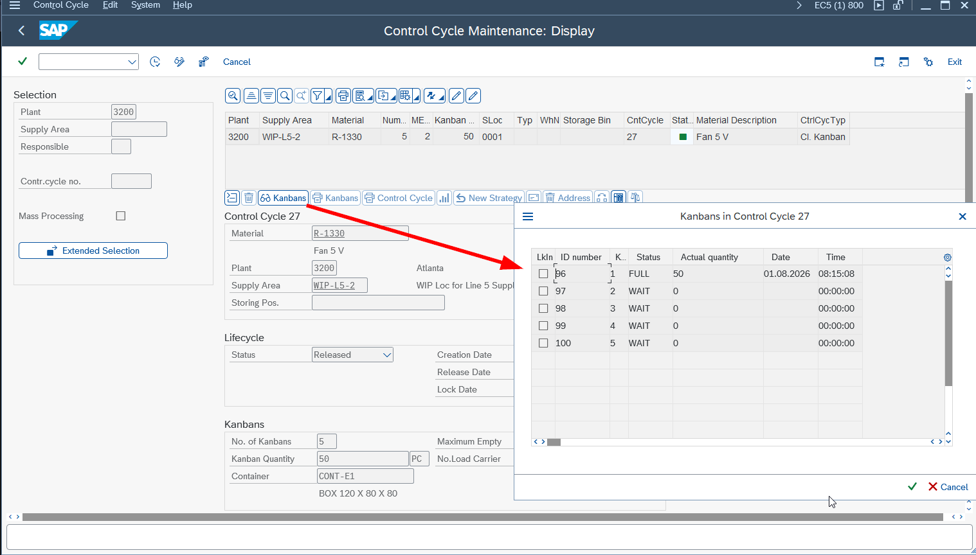Click Cancel in the main toolbar

(237, 62)
